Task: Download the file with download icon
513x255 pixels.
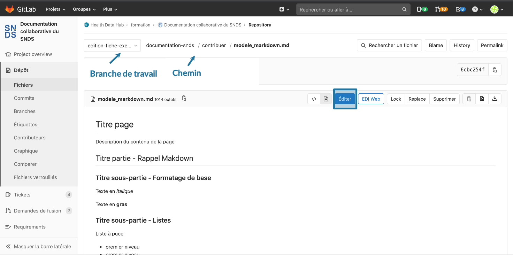Action: tap(495, 99)
